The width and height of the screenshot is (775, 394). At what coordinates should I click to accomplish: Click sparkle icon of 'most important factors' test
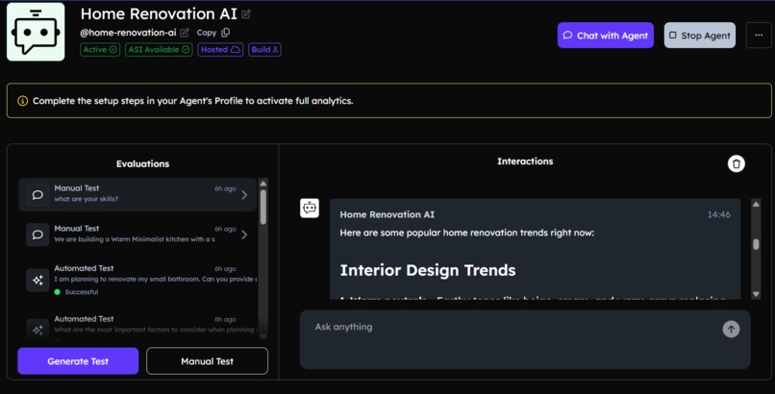tap(37, 330)
